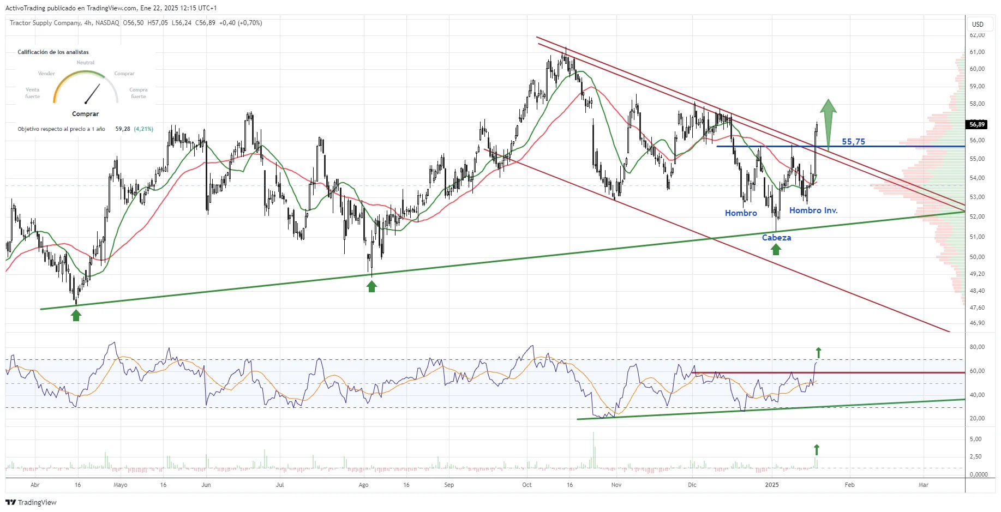Click the small green arrow above the volume bars
Viewport: 1001px width, 512px height.
point(817,450)
